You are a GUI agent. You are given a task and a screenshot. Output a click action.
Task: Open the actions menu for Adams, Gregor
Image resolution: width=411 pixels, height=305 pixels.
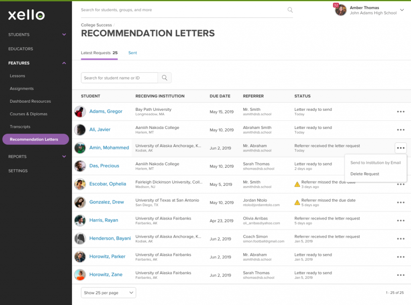(400, 112)
